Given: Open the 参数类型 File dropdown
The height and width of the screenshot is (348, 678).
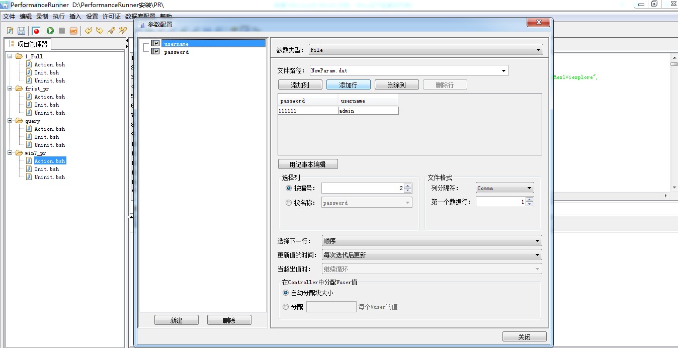Looking at the screenshot, I should pyautogui.click(x=539, y=49).
